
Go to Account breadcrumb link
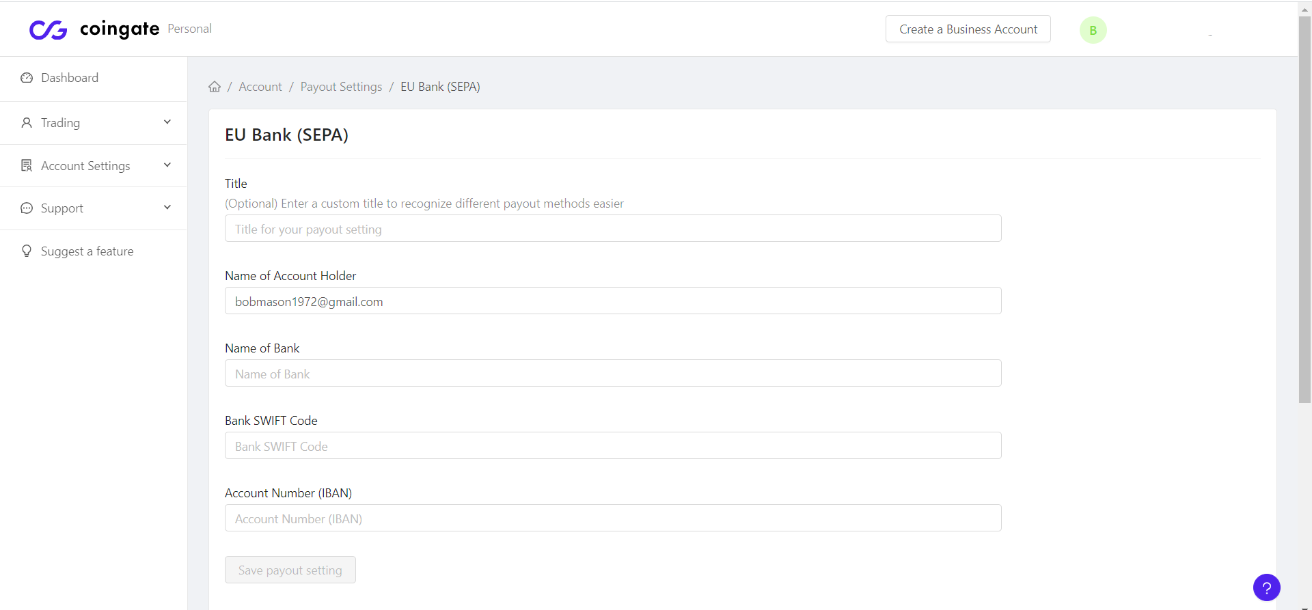click(260, 87)
